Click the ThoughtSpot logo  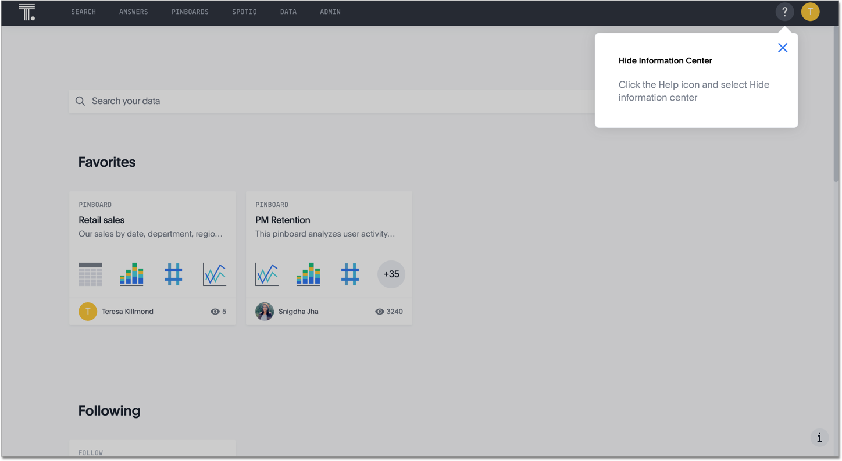coord(27,12)
